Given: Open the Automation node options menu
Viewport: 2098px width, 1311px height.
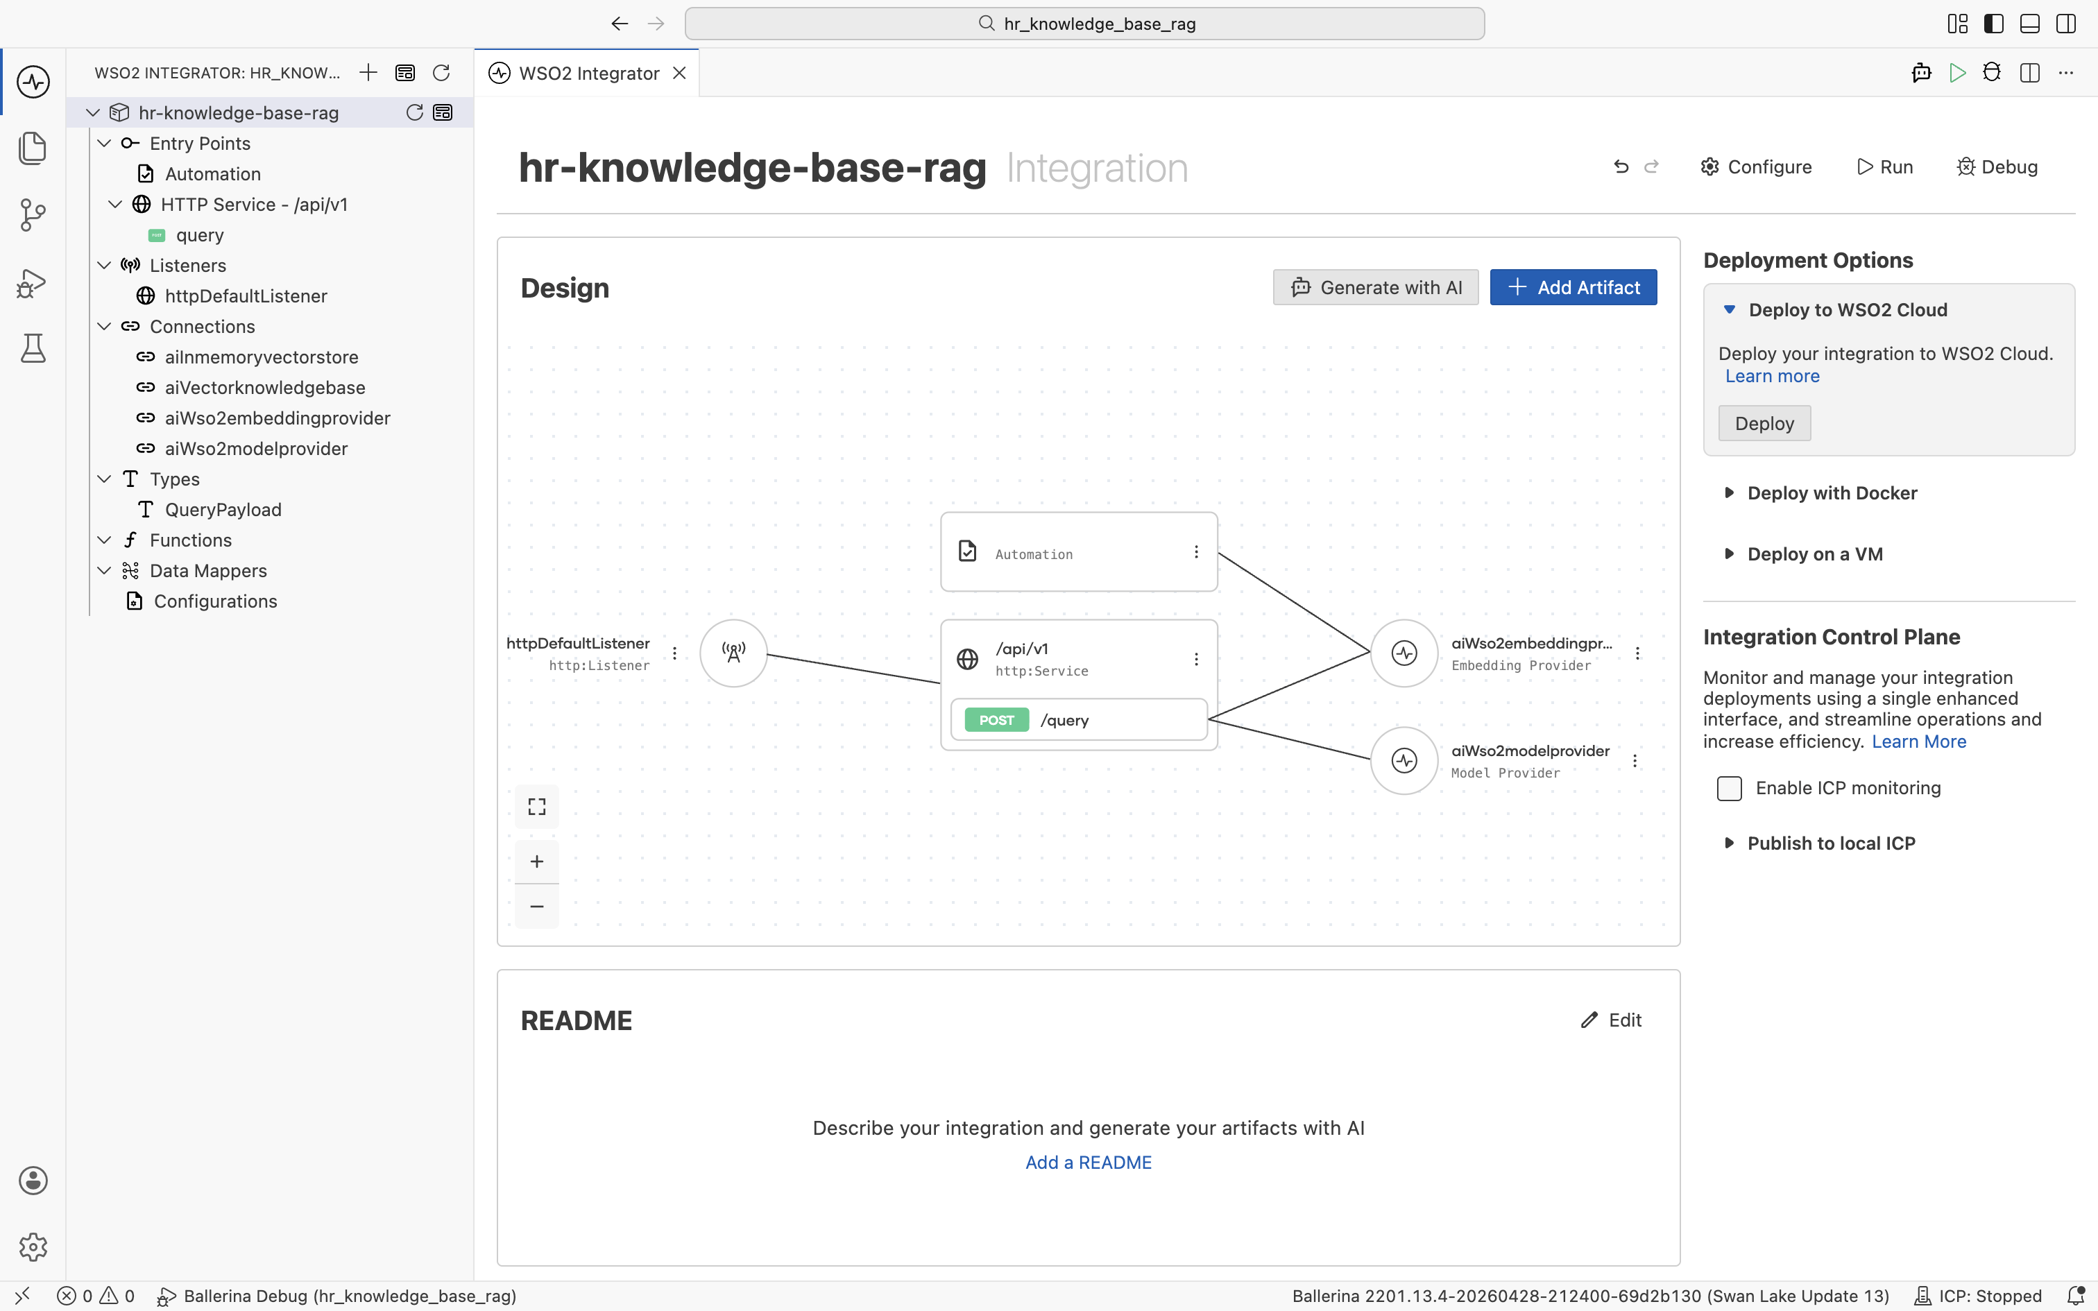Looking at the screenshot, I should click(1196, 552).
